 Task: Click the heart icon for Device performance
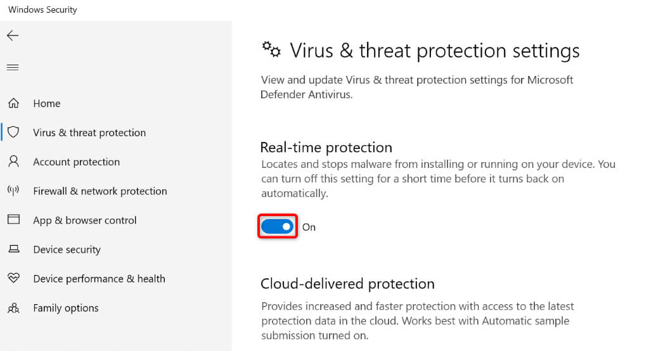[13, 278]
